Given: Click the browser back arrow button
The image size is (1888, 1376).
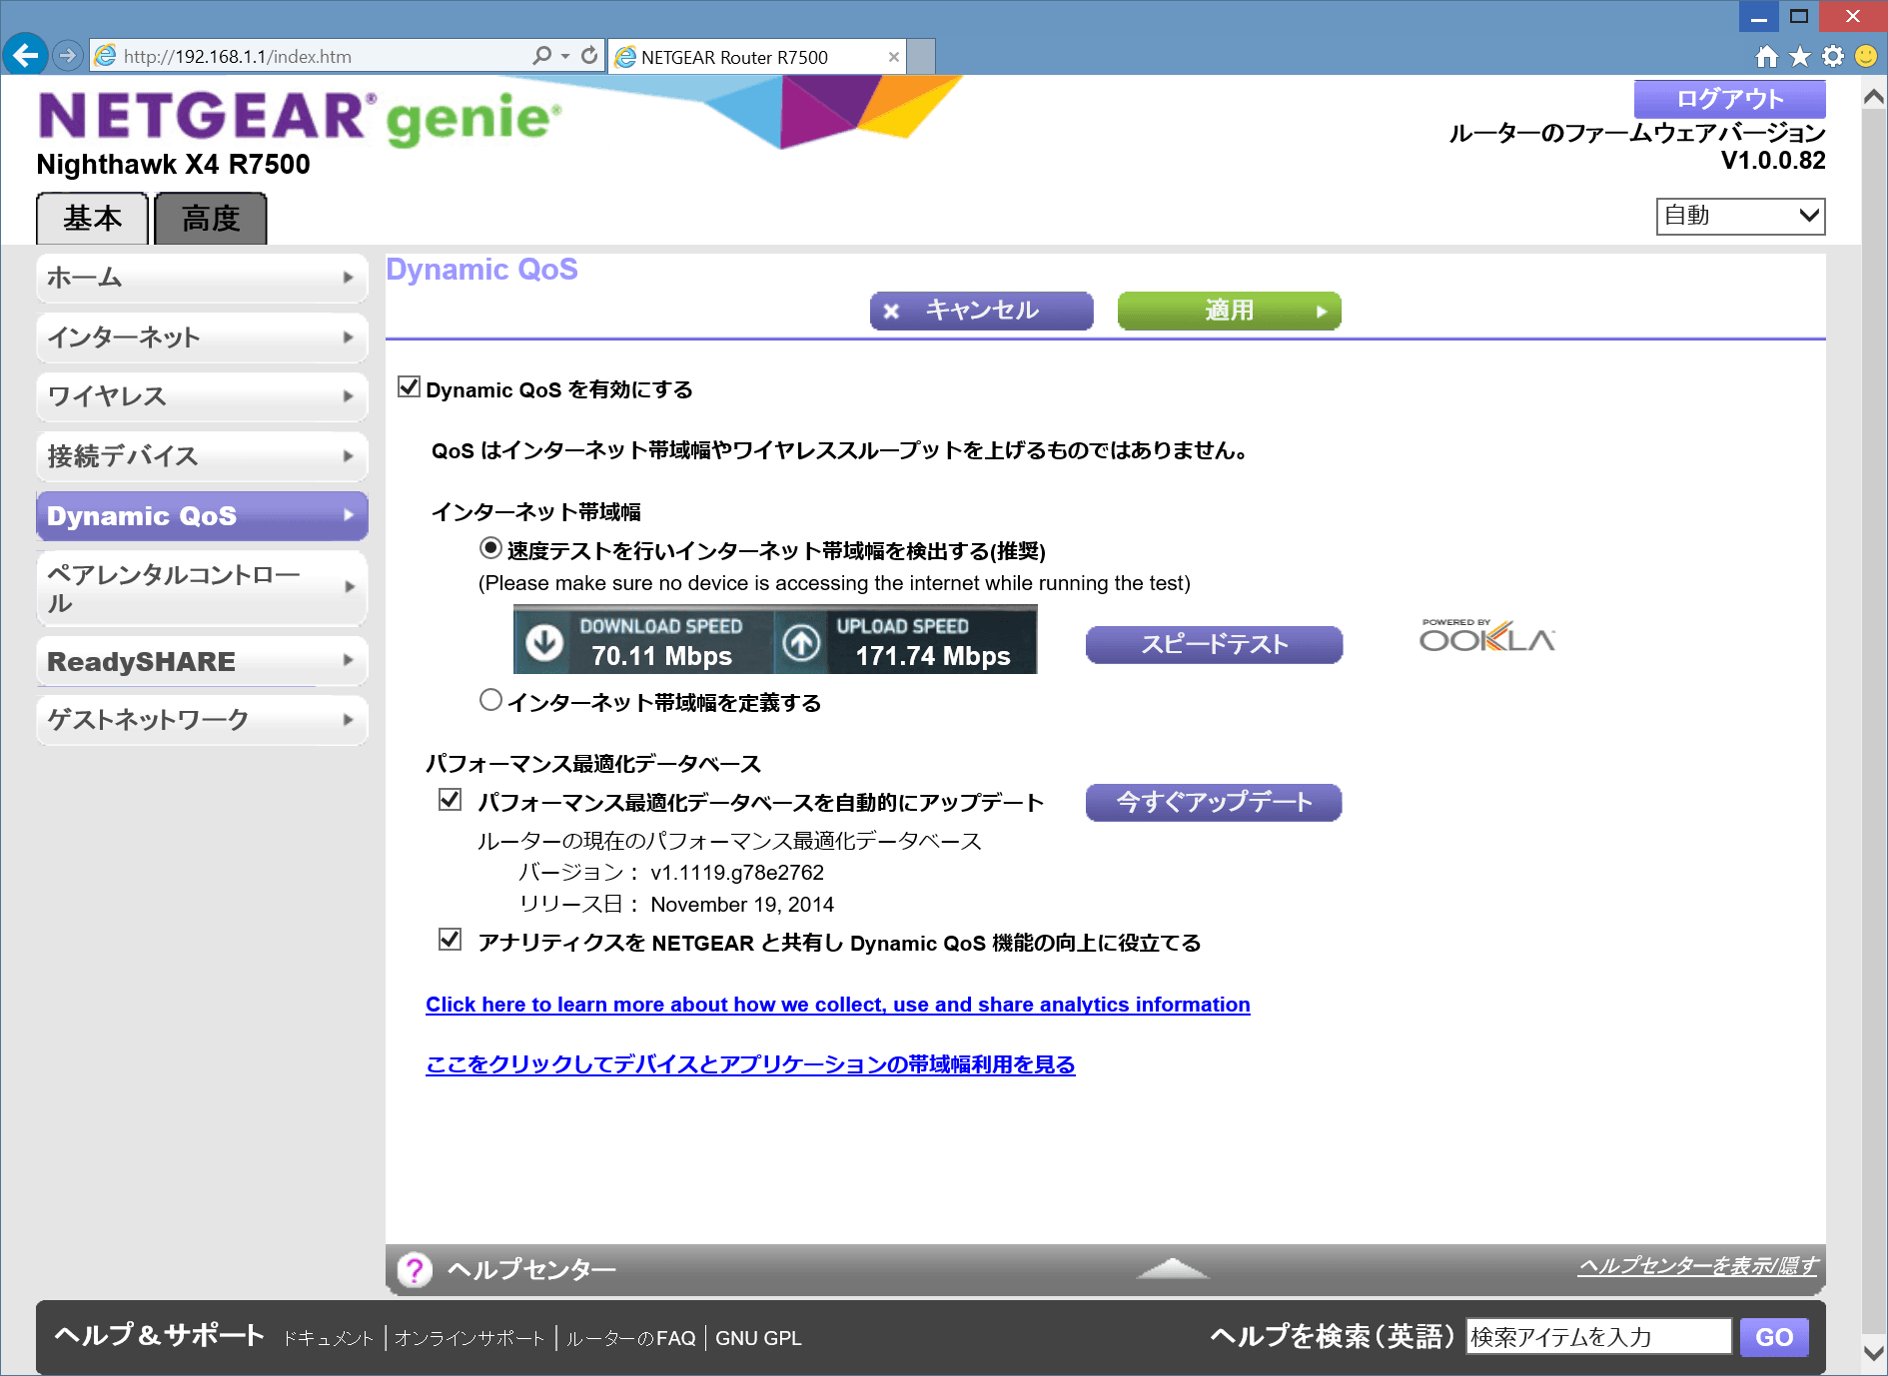Looking at the screenshot, I should click(x=25, y=55).
